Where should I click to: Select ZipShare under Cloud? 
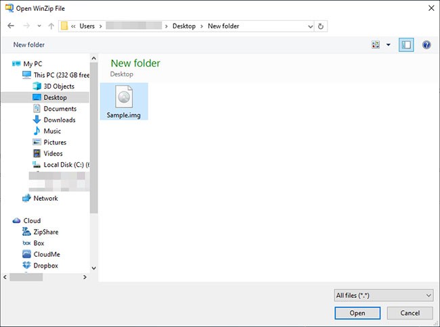click(45, 232)
